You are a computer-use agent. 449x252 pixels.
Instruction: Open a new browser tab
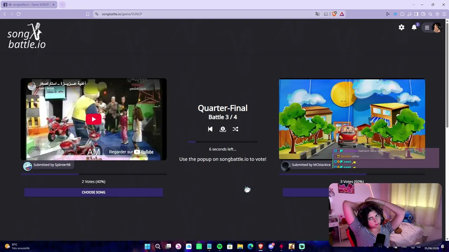62,5
